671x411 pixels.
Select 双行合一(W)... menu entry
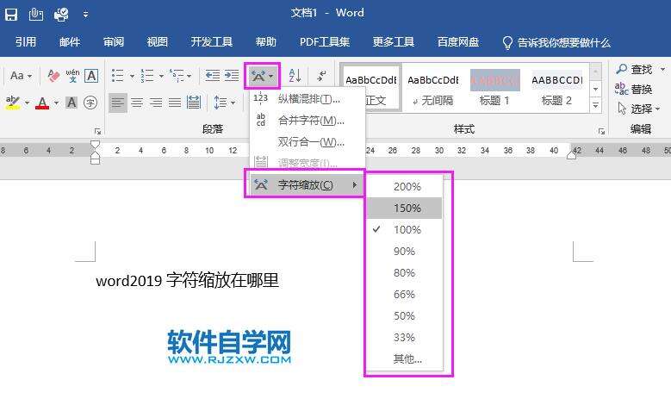[308, 141]
